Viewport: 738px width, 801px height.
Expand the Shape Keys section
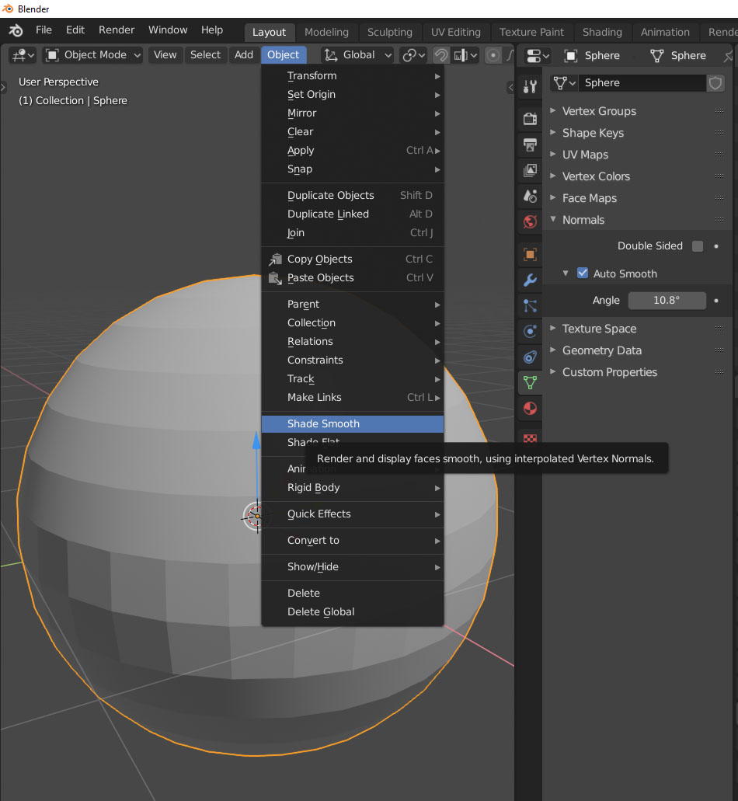pyautogui.click(x=592, y=132)
